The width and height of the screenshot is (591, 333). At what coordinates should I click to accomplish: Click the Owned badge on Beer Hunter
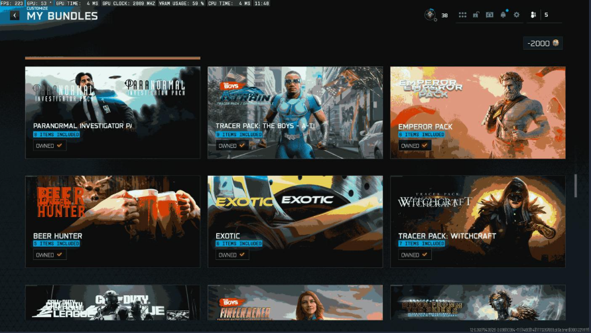point(49,255)
